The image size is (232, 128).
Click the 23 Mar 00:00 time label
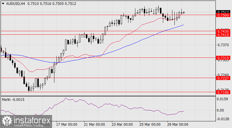click(122, 125)
